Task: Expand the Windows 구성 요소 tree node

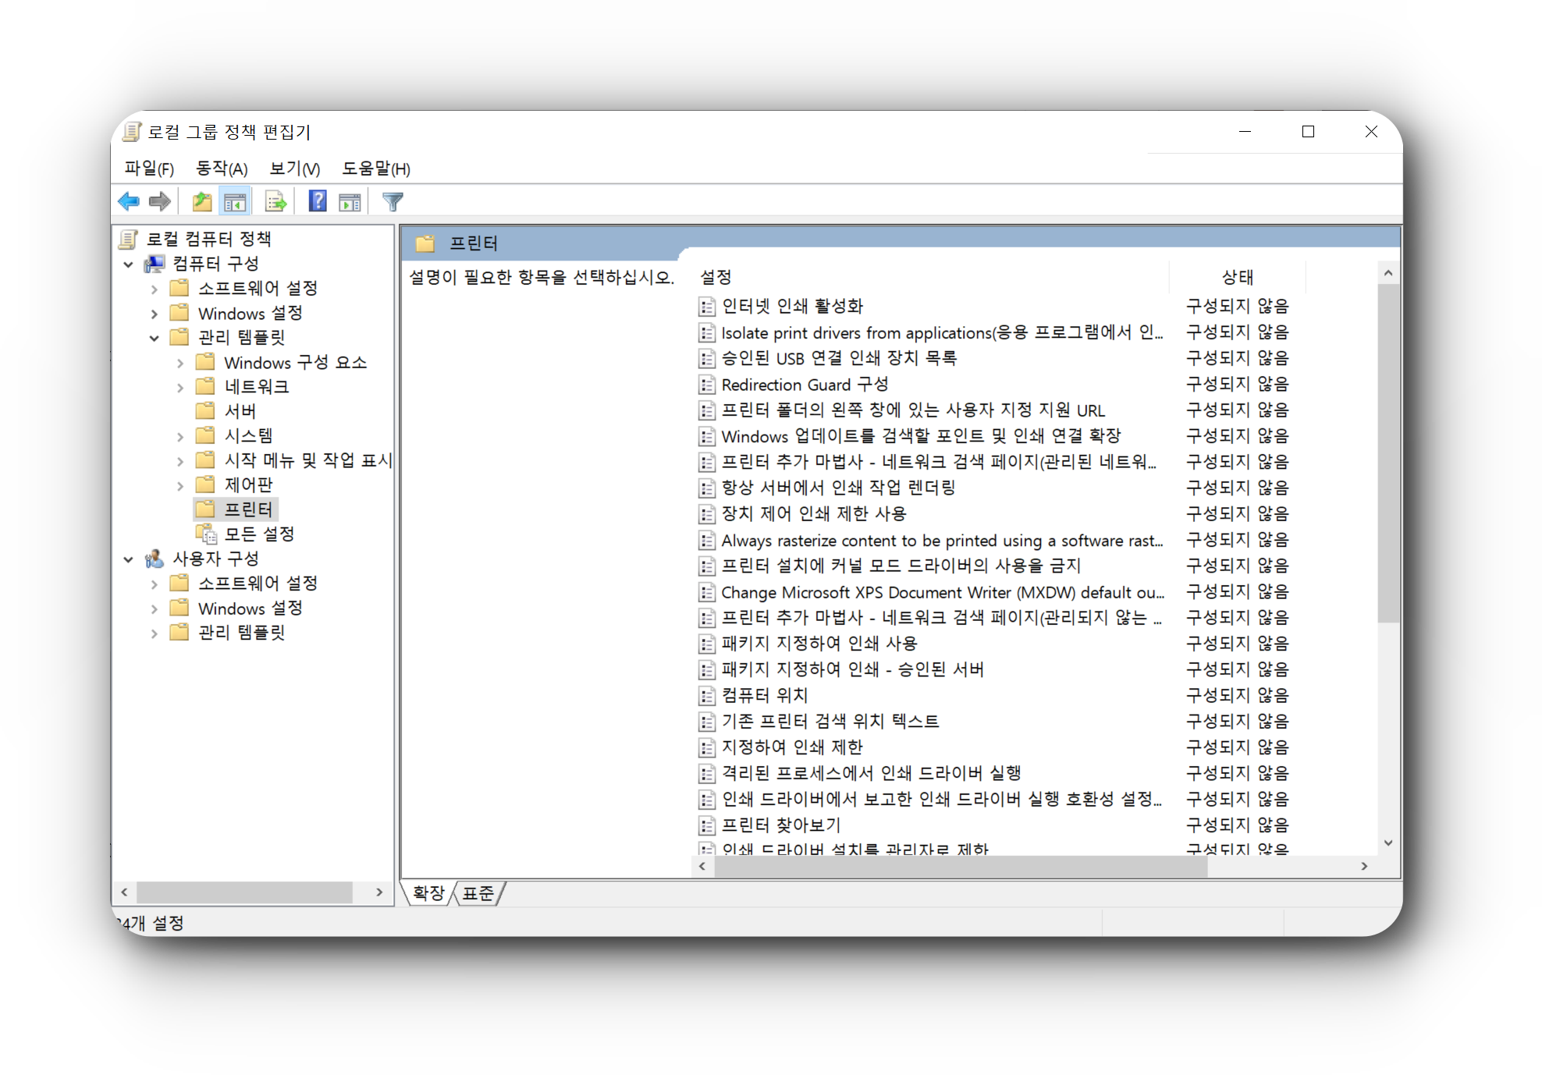Action: point(180,362)
